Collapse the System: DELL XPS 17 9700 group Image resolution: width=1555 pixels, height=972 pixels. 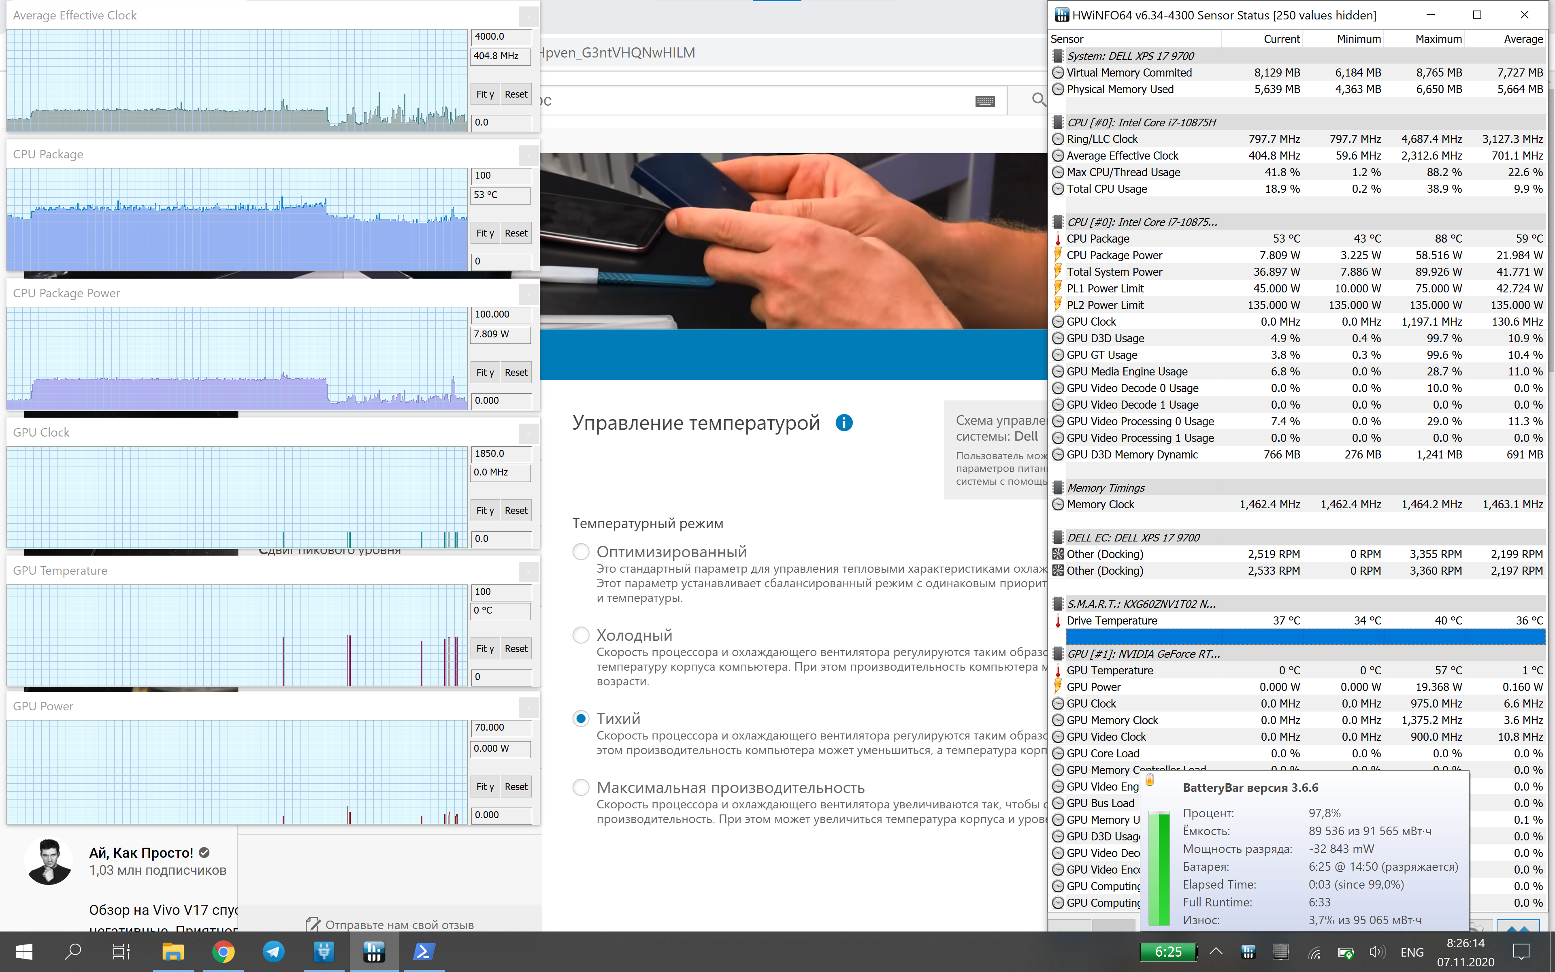1058,56
